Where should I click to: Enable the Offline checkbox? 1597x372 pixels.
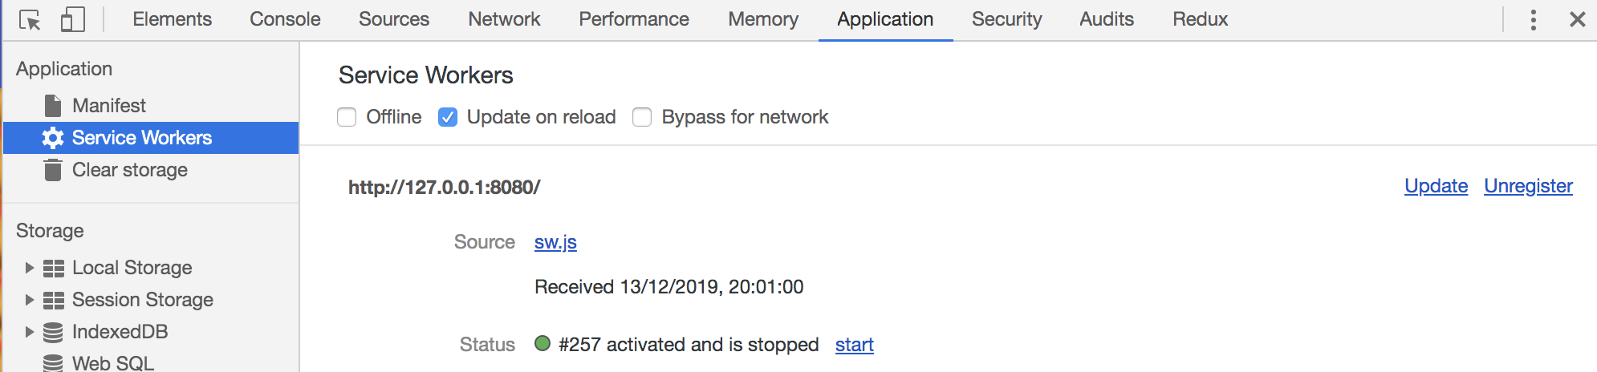pos(347,118)
